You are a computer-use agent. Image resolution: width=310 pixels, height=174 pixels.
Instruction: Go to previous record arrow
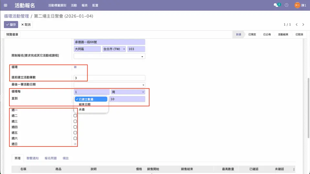[297, 24]
